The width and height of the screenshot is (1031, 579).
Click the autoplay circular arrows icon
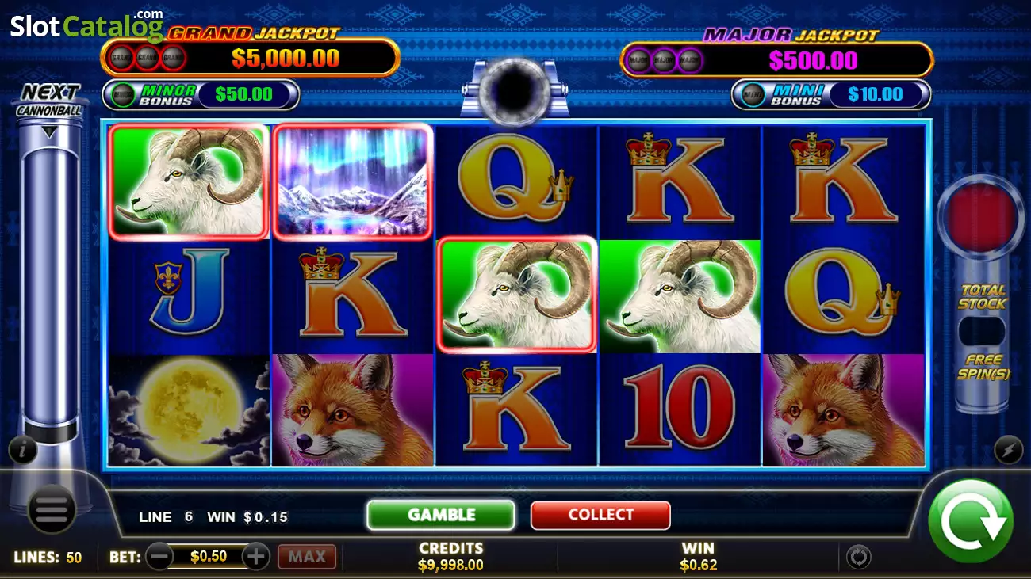[x=858, y=557]
